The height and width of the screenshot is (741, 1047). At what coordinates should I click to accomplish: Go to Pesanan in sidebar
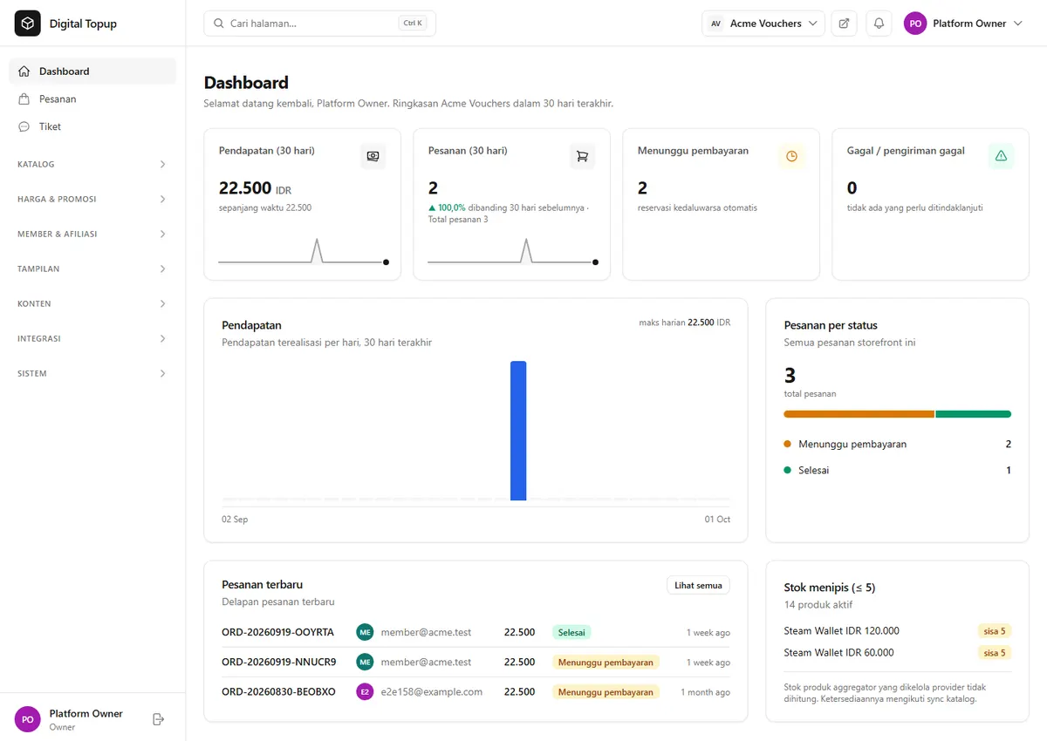(92, 99)
